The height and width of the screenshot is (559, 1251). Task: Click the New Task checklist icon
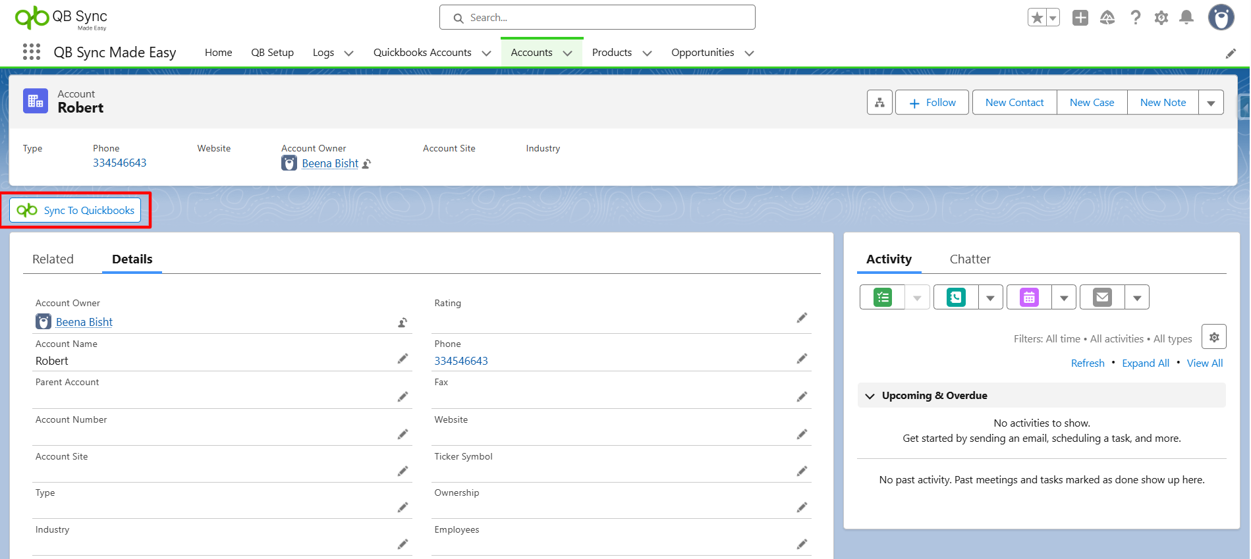coord(882,298)
